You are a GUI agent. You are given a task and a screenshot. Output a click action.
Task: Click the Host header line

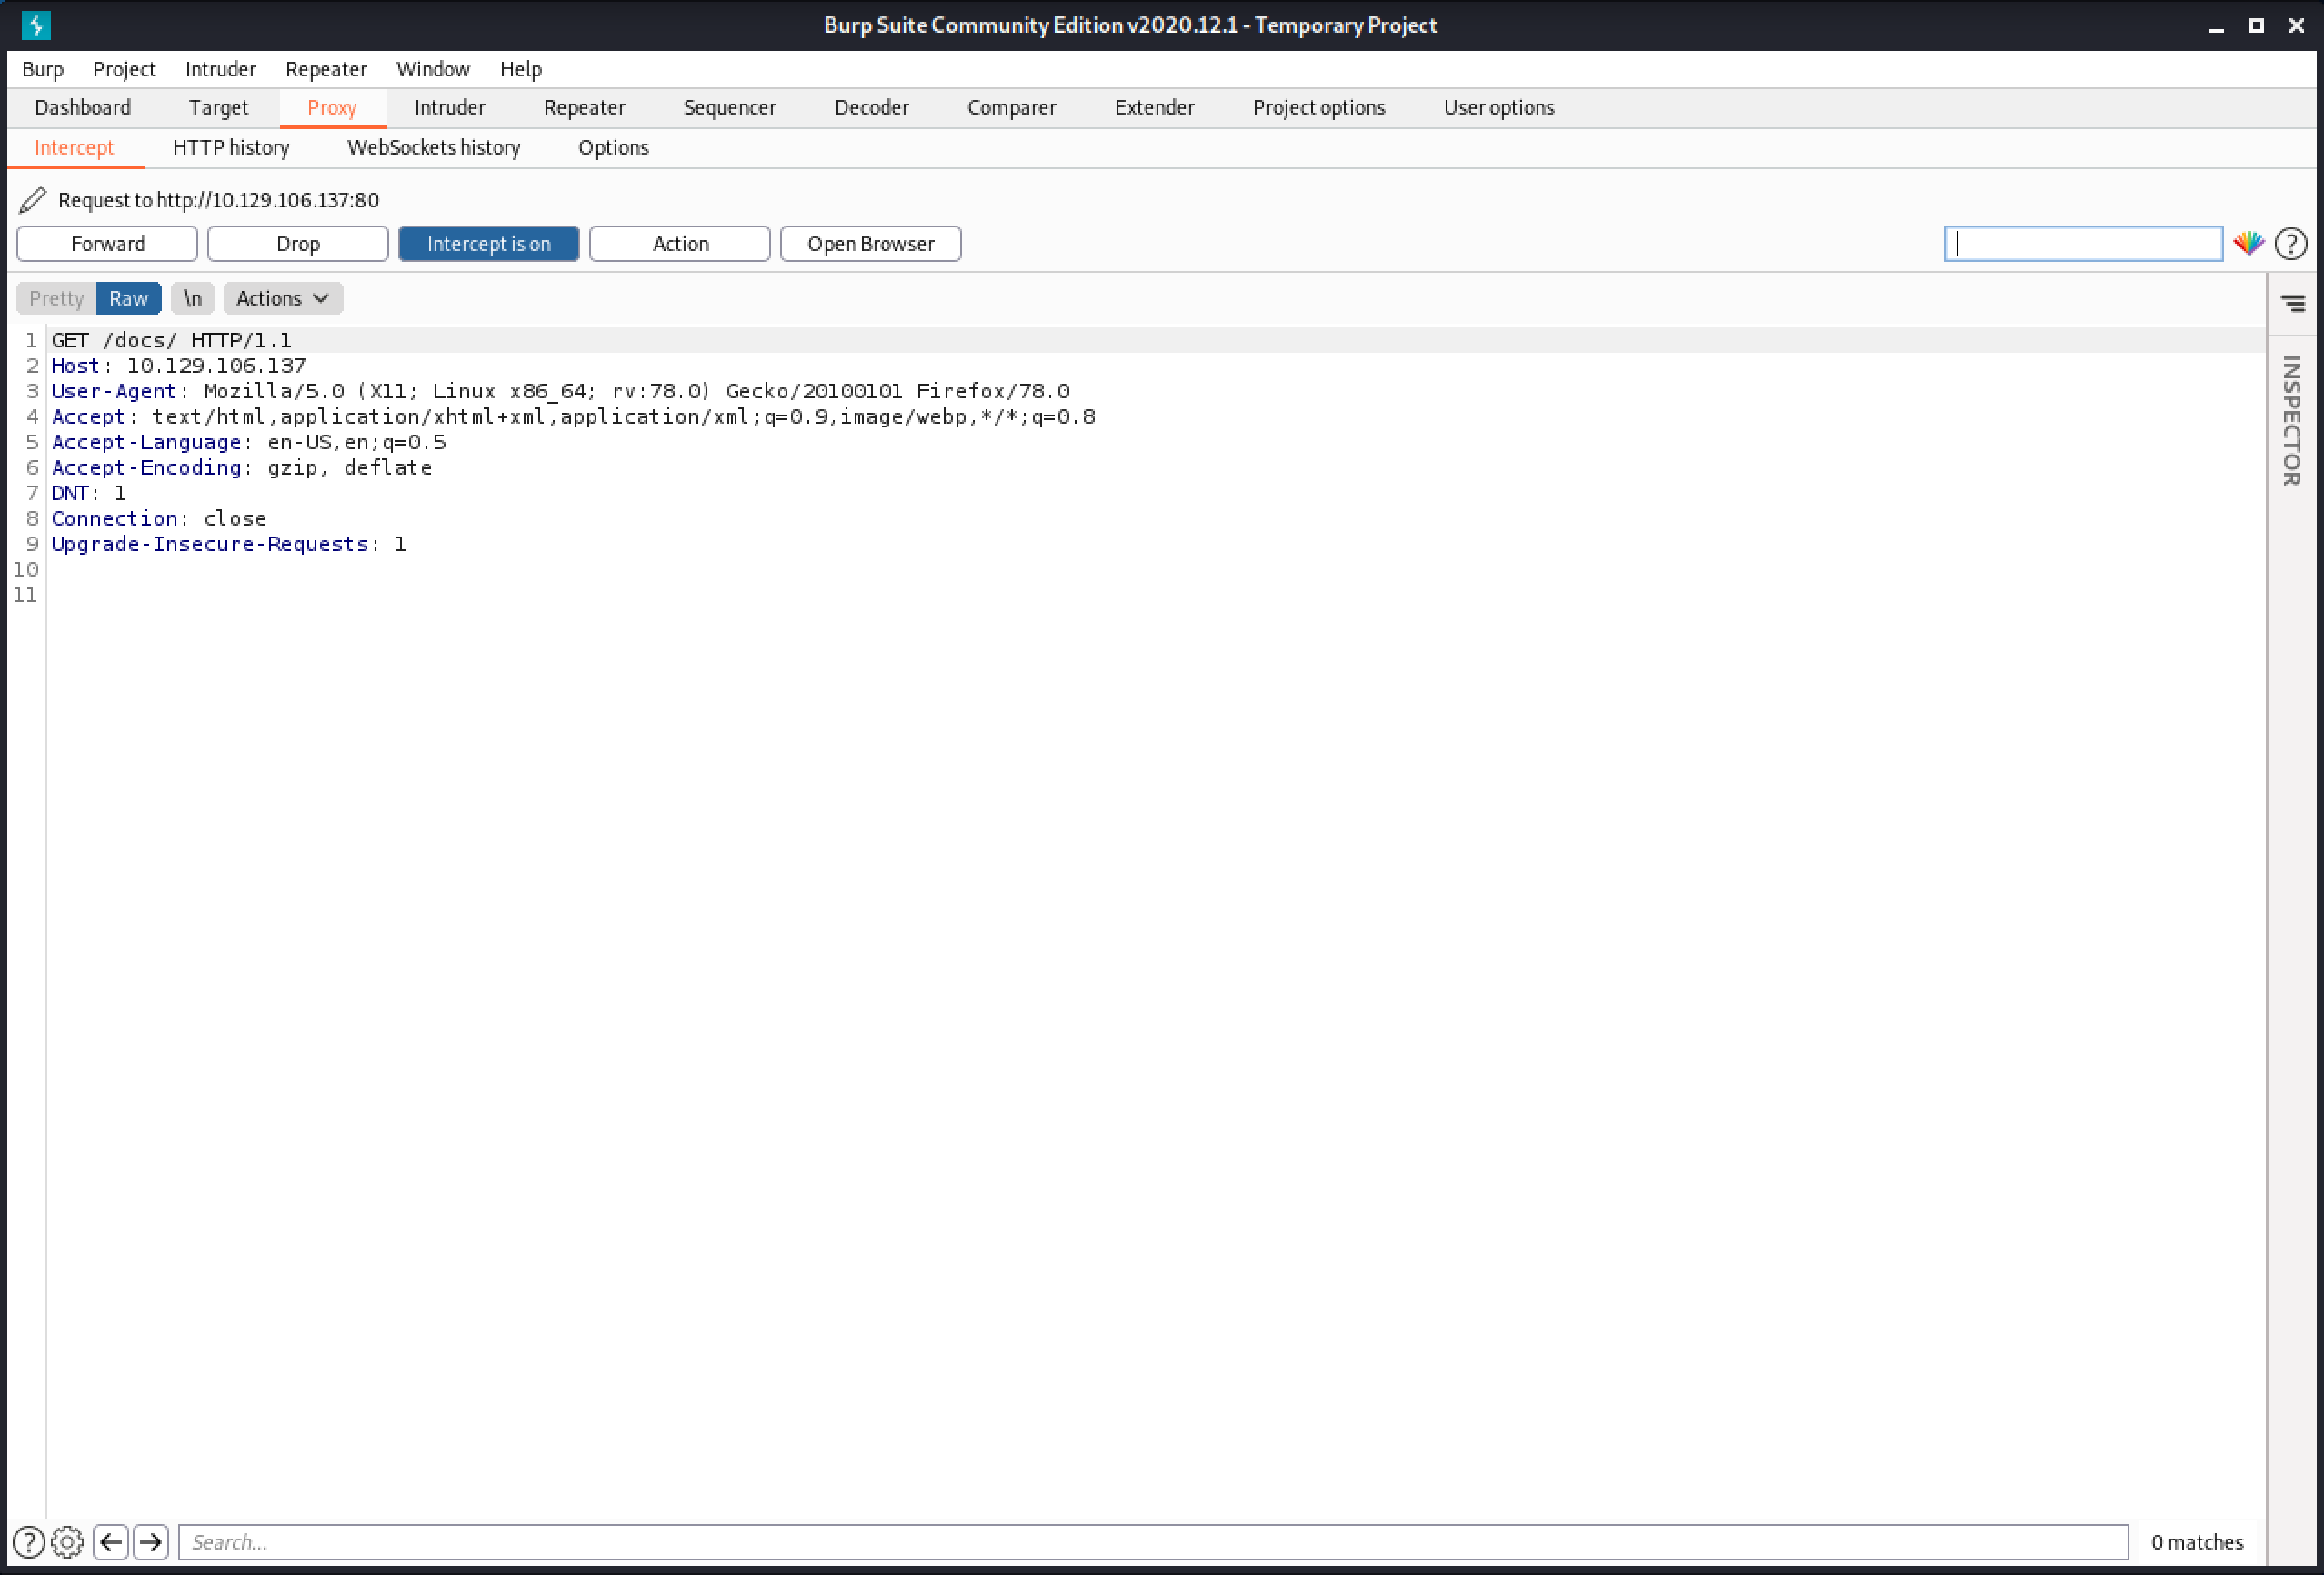point(178,366)
